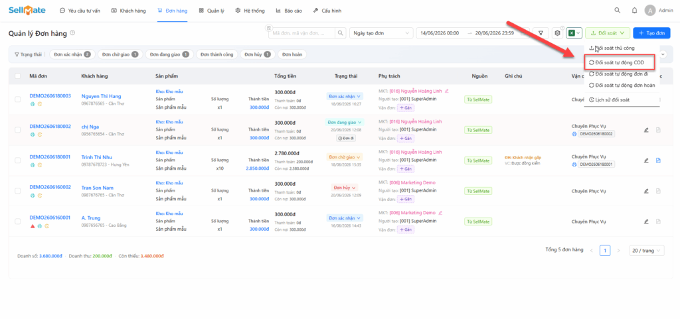The height and width of the screenshot is (319, 680).
Task: Choose Đối soát tự động COD menu item
Action: click(620, 63)
